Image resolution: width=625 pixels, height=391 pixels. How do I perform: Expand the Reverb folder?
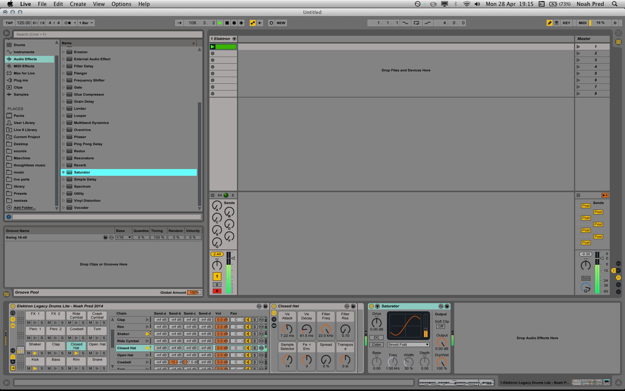pyautogui.click(x=64, y=165)
